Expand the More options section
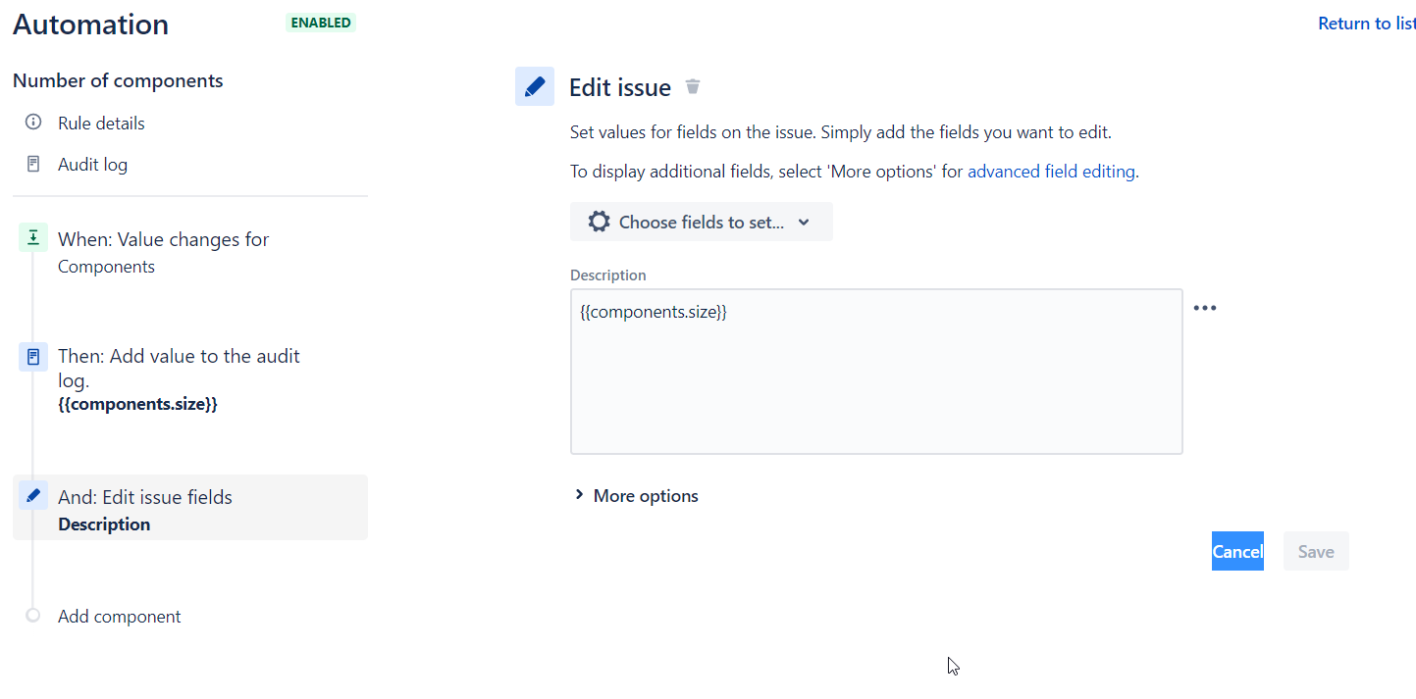Screen dimensions: 1416x699 tap(644, 495)
